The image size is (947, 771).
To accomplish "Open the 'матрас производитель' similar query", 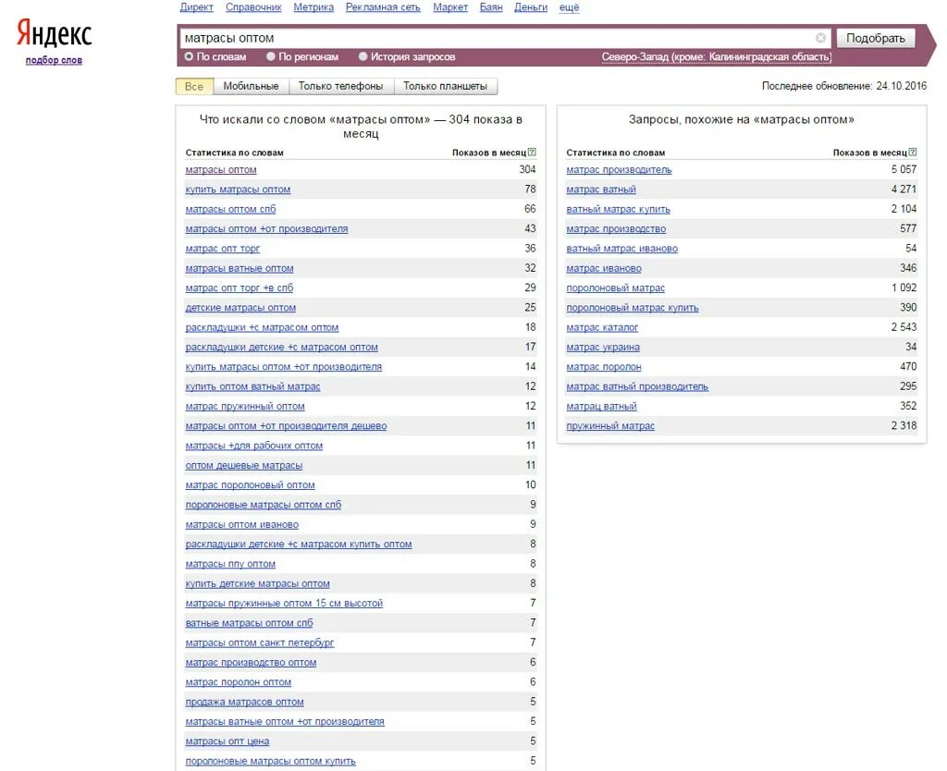I will 619,170.
